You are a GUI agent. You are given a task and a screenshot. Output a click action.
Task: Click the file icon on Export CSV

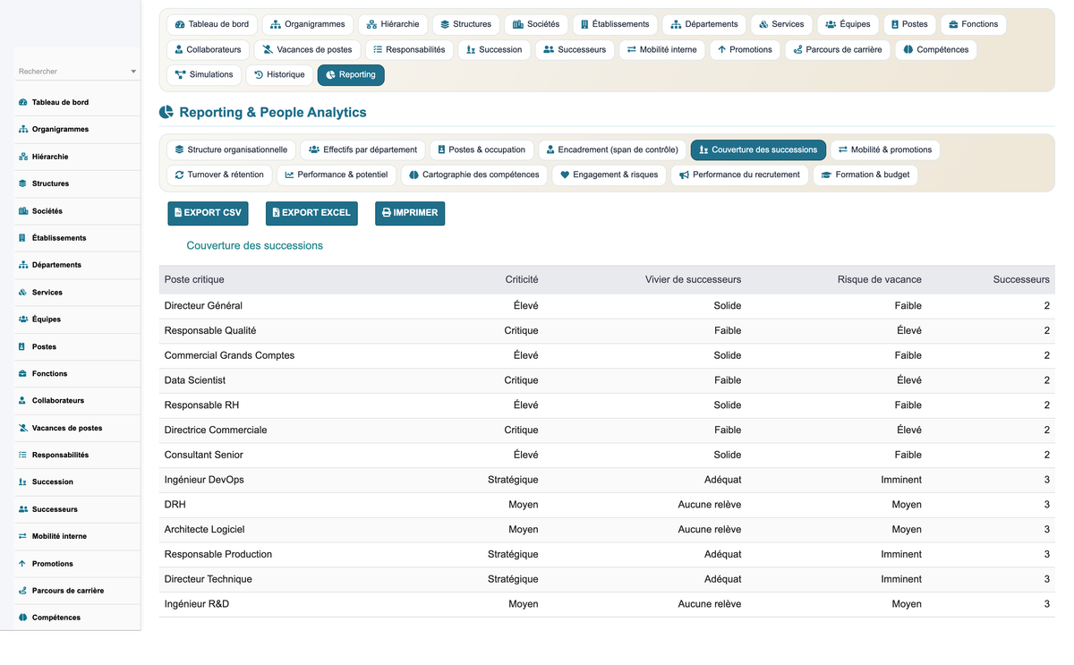(x=178, y=213)
